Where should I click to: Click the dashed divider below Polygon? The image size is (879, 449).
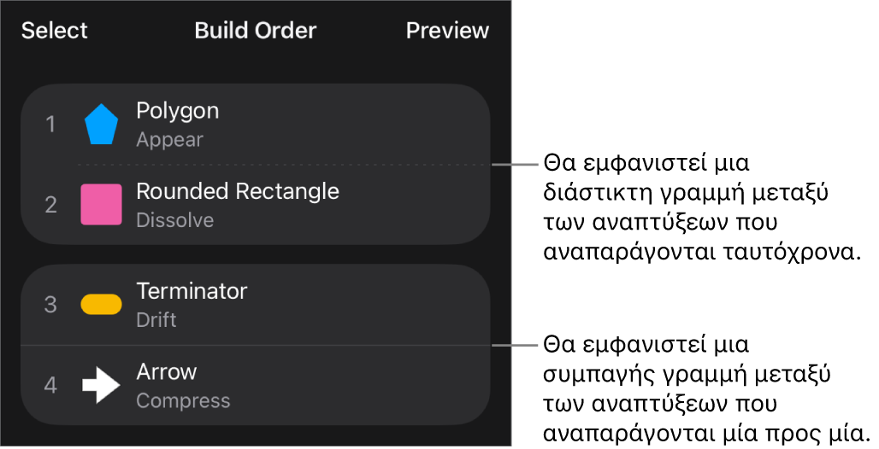[x=282, y=165]
